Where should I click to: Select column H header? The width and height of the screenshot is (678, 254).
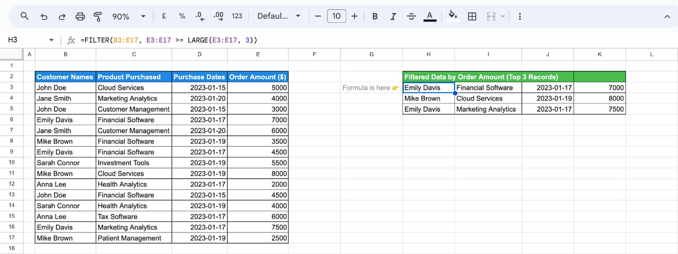pos(428,54)
